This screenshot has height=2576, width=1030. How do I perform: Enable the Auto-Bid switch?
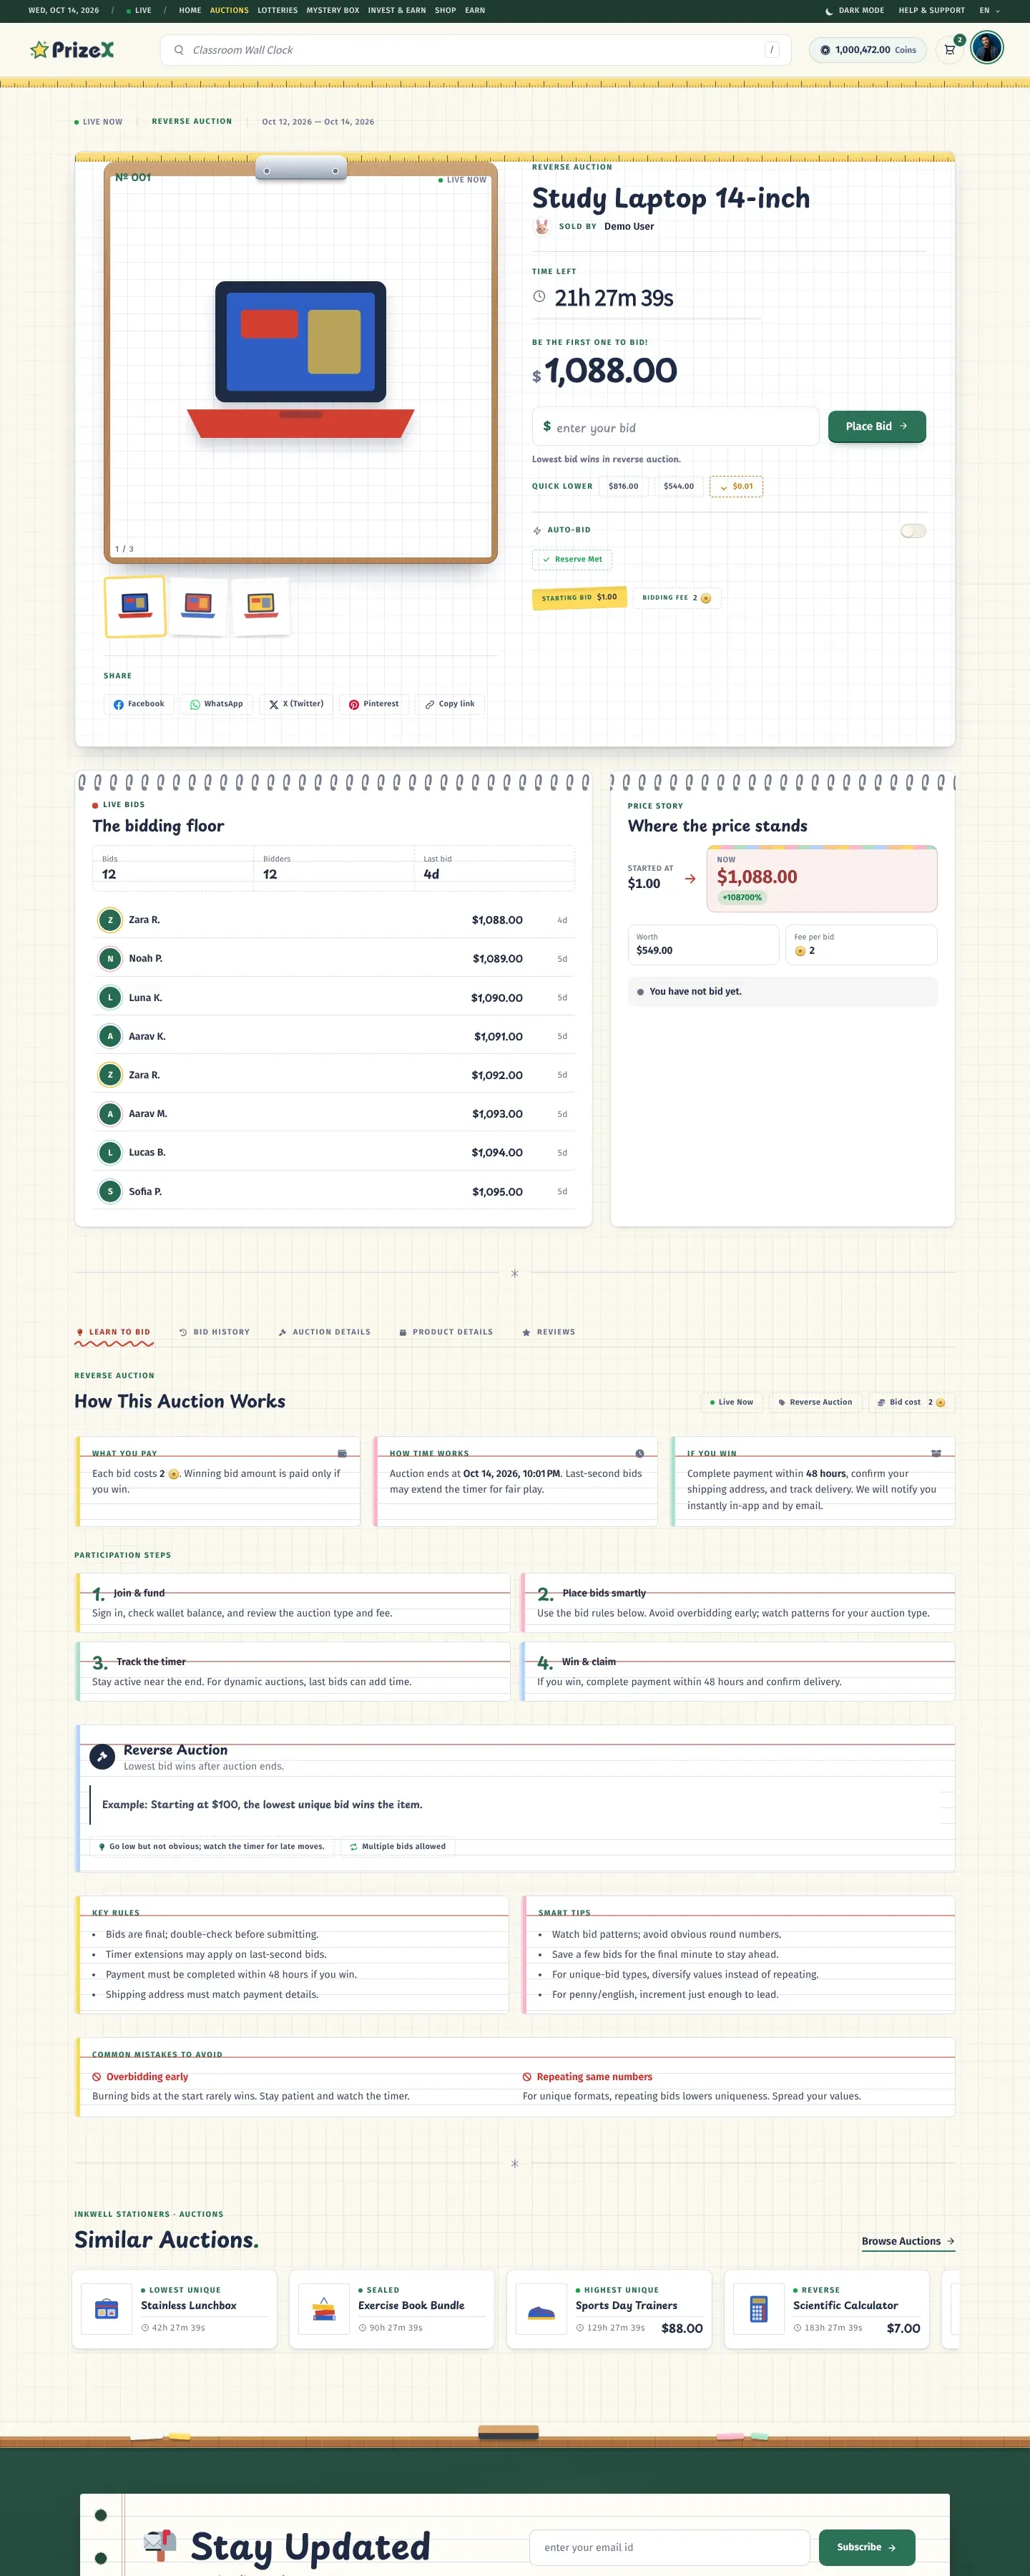click(913, 531)
